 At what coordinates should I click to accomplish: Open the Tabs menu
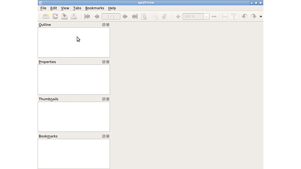(x=77, y=8)
